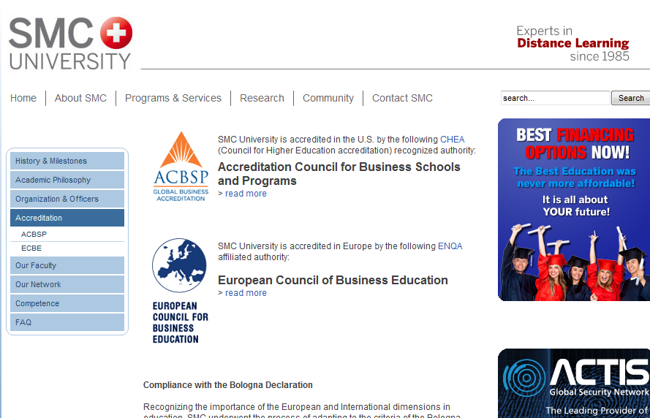Follow the CHEA link
Screen dimensions: 650x418
click(453, 140)
